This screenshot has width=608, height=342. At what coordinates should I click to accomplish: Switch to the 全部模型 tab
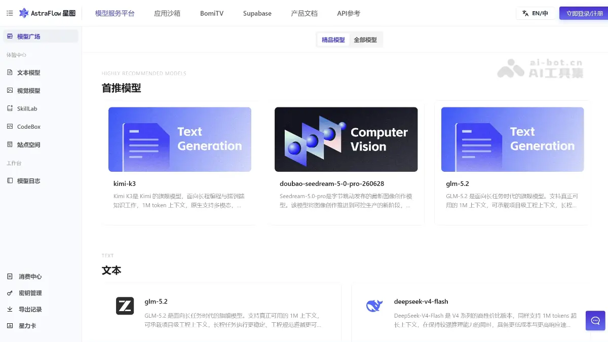(x=365, y=40)
